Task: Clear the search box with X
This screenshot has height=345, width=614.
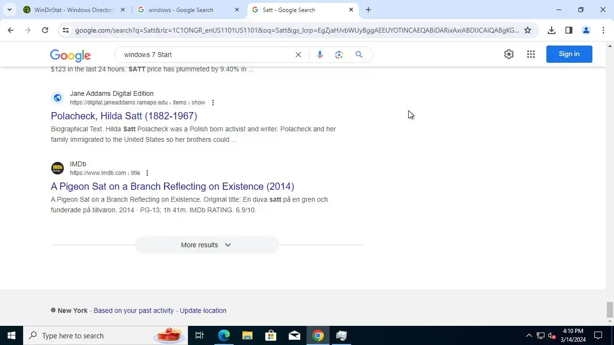Action: click(x=298, y=55)
